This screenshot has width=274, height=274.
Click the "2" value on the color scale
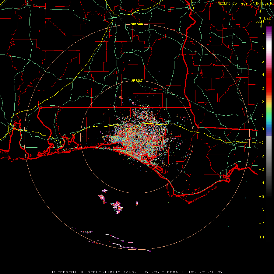(263, 102)
